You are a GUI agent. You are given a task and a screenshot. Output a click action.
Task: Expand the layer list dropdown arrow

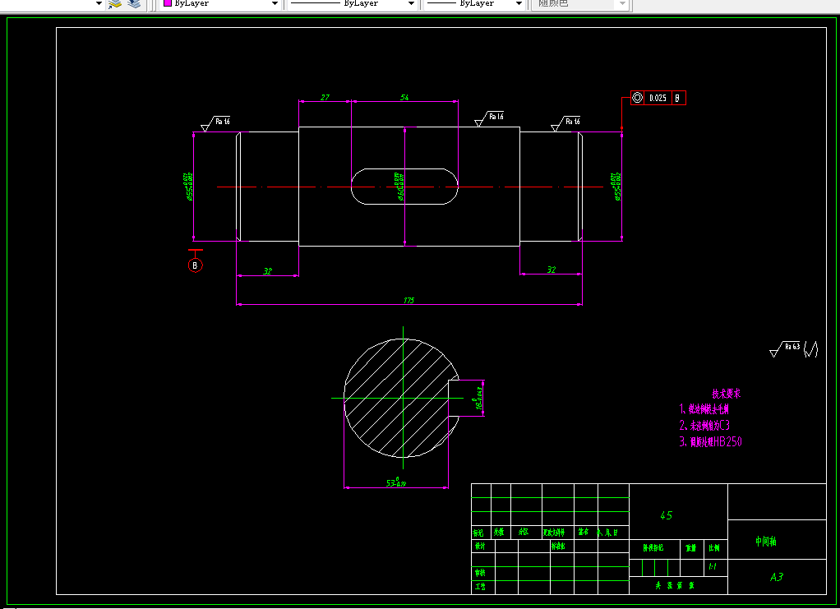99,4
